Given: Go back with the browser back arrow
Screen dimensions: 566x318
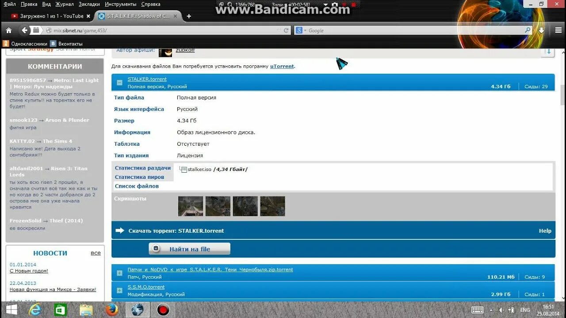Looking at the screenshot, I should pos(25,30).
